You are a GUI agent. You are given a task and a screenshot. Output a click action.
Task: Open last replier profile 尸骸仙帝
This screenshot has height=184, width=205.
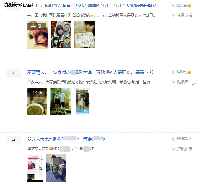(184, 149)
